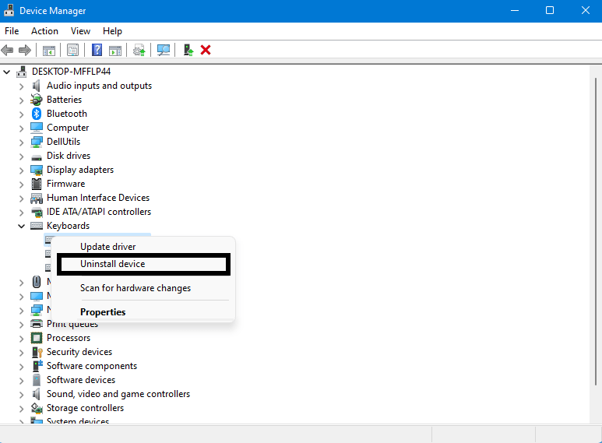Expand the Disk drives category
The height and width of the screenshot is (443, 602).
(x=22, y=156)
